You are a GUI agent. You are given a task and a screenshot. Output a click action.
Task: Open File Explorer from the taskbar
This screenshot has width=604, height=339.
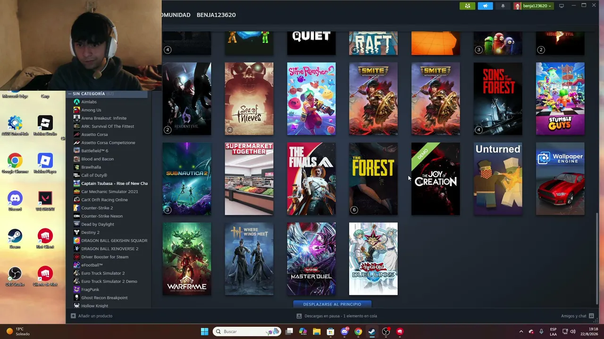(x=317, y=331)
